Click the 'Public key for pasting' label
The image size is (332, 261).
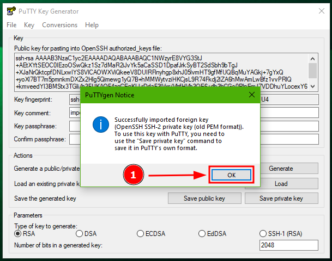point(88,48)
